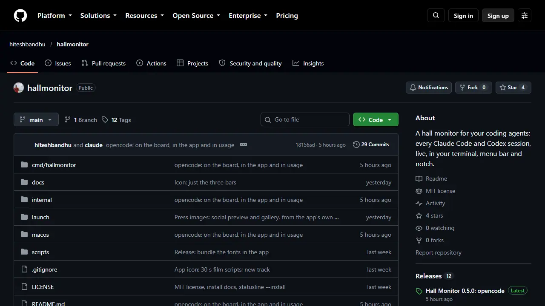Screen dimensions: 545x306
Task: Click the search magnifier icon
Action: coord(436,16)
